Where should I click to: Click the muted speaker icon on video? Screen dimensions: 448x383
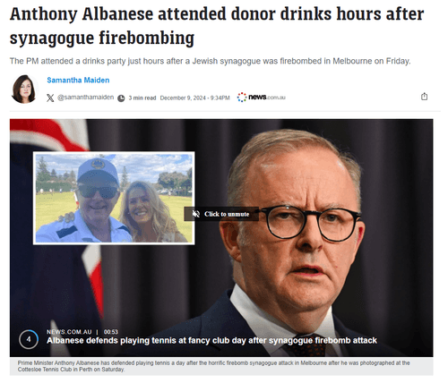point(196,214)
